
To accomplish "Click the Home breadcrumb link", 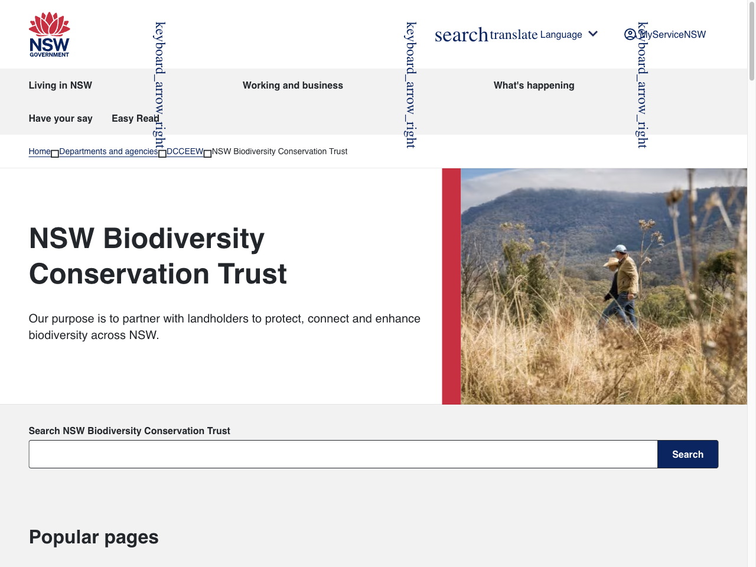I will coord(39,151).
